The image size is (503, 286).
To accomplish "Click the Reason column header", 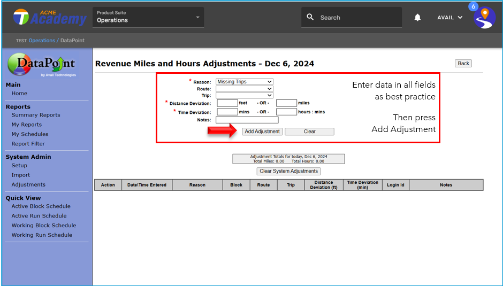I will coord(197,185).
